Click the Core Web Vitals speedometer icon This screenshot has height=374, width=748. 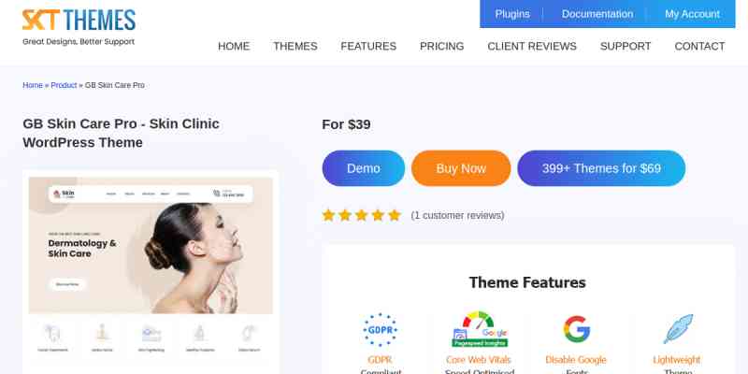pyautogui.click(x=480, y=329)
